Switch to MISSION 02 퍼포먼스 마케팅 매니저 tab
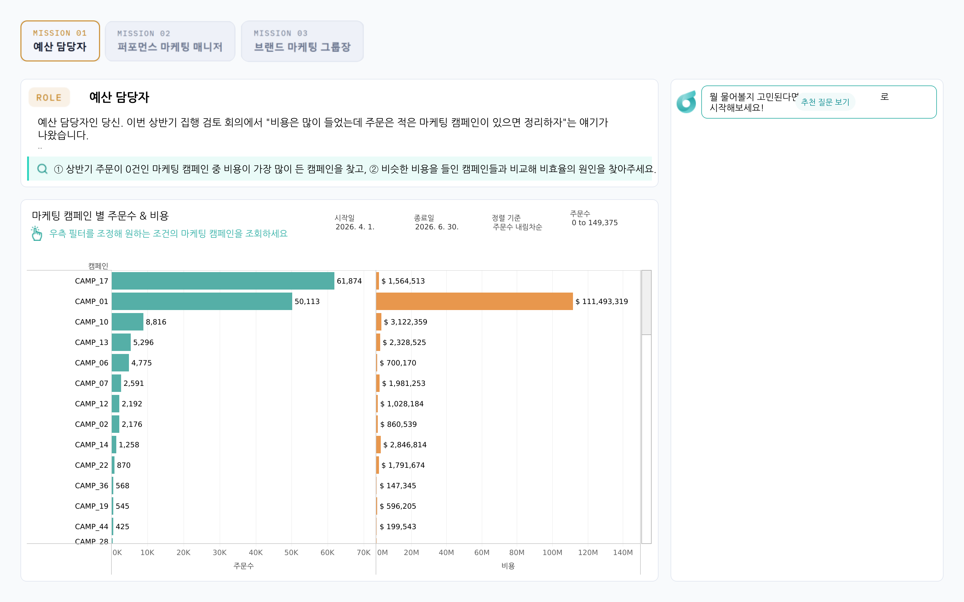This screenshot has width=964, height=602. (170, 41)
